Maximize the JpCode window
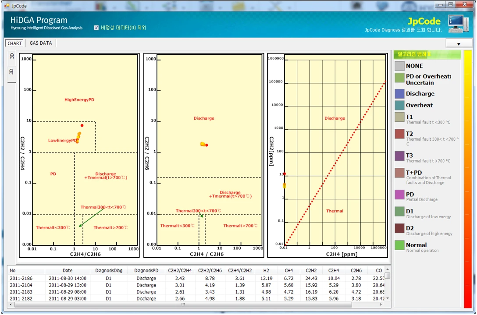 click(x=451, y=4)
